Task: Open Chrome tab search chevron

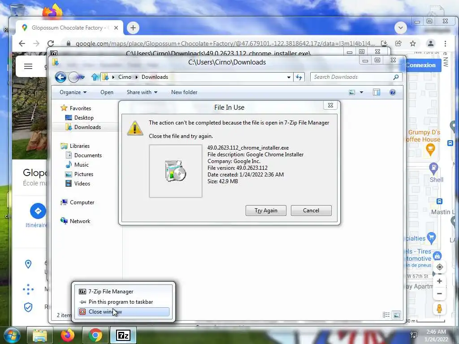Action: (x=400, y=28)
